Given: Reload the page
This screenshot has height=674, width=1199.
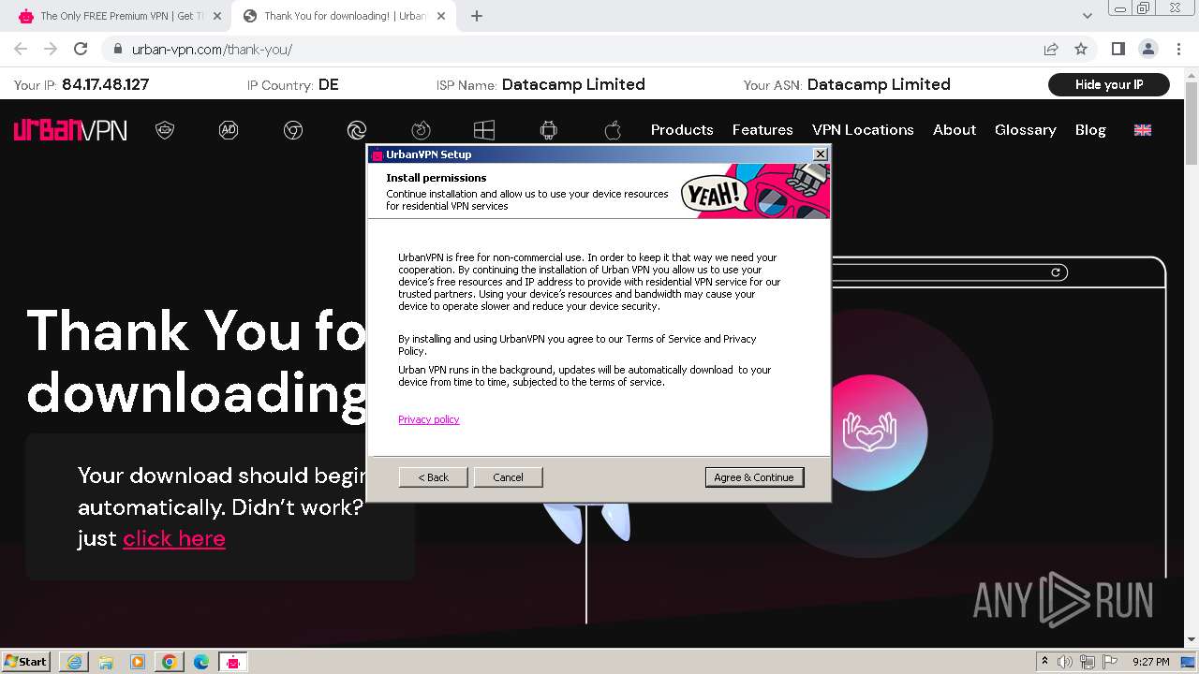Looking at the screenshot, I should (81, 49).
